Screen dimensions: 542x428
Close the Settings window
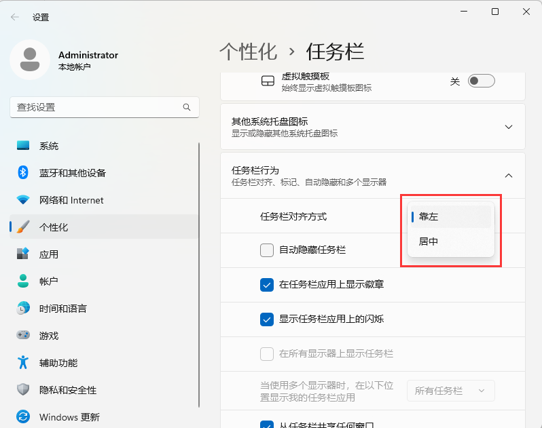[526, 12]
